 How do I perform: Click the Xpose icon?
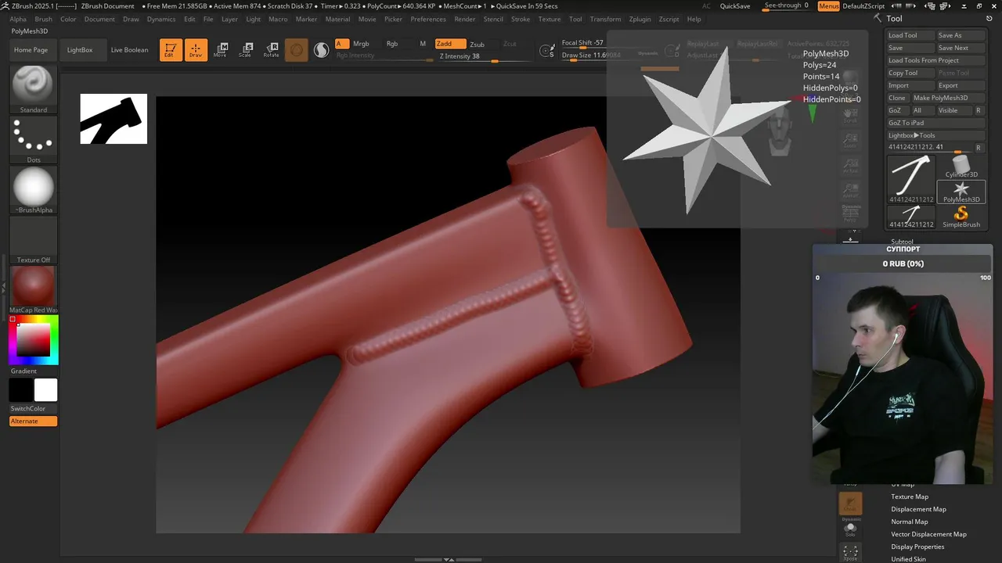click(x=850, y=553)
